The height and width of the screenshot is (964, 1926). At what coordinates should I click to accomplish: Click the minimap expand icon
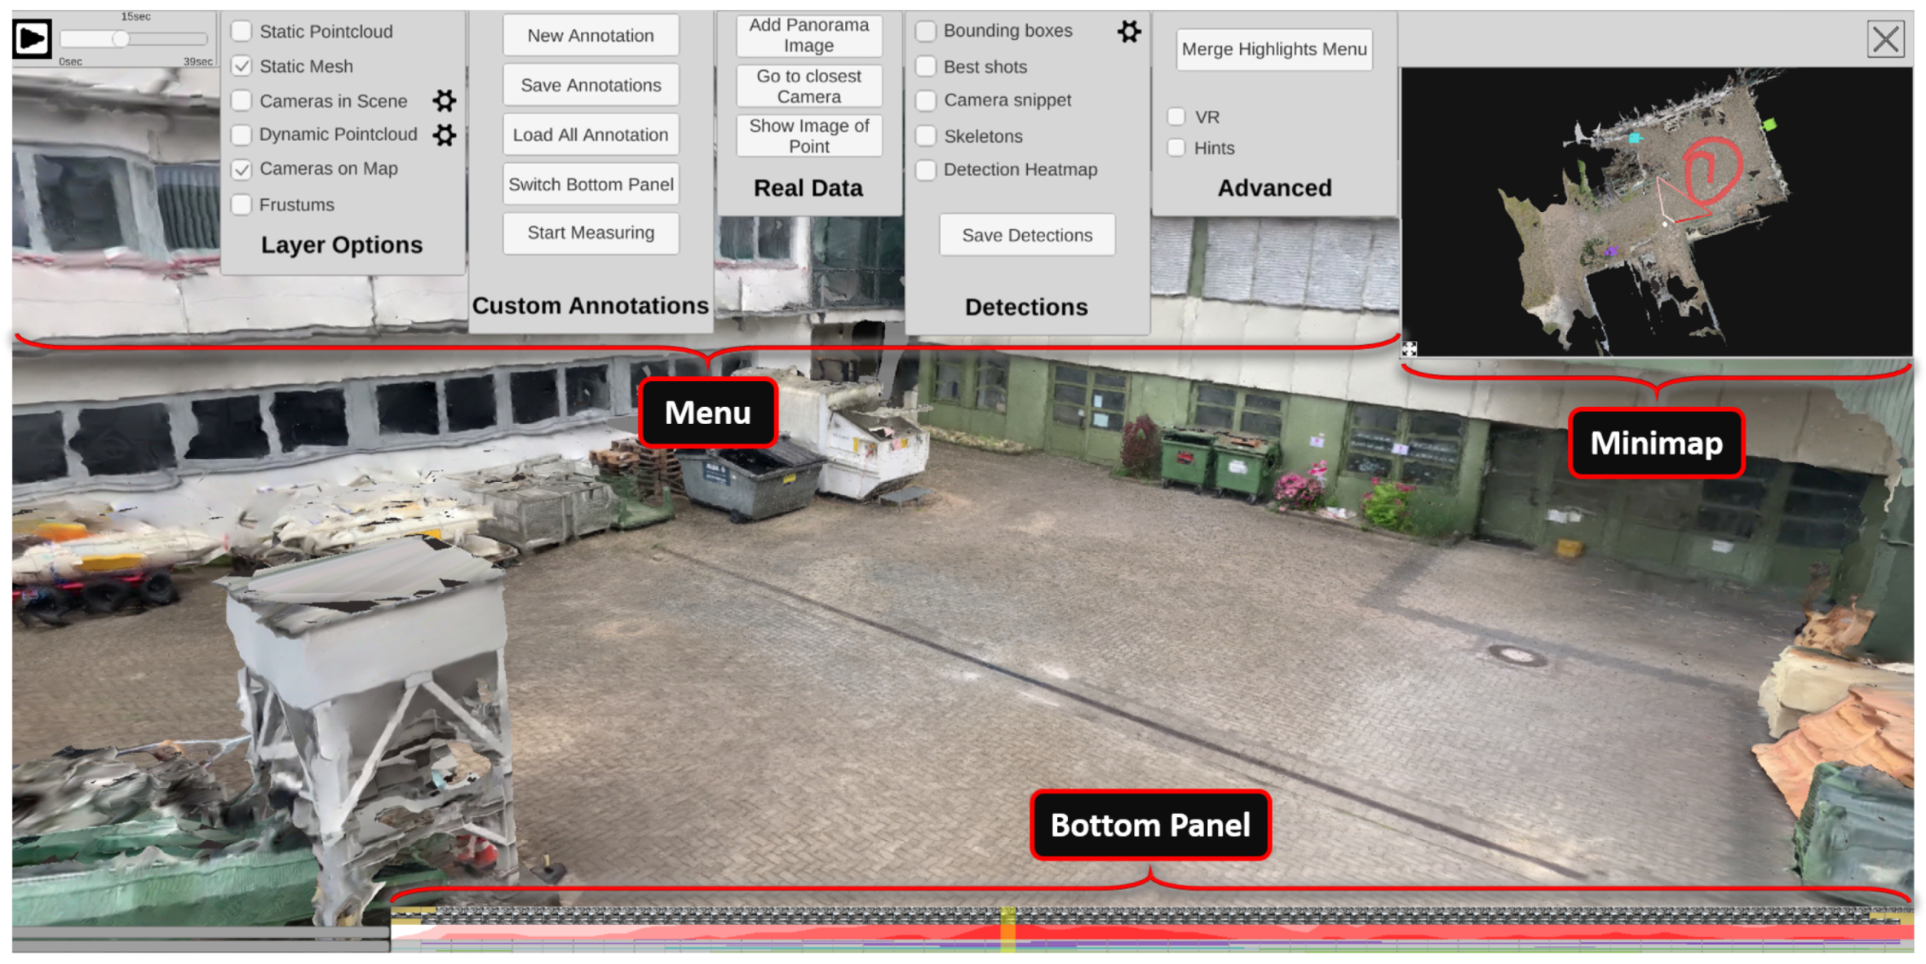click(x=1410, y=349)
